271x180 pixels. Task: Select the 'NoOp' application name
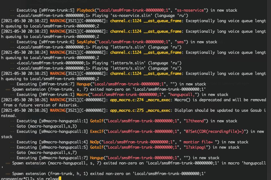95,142
